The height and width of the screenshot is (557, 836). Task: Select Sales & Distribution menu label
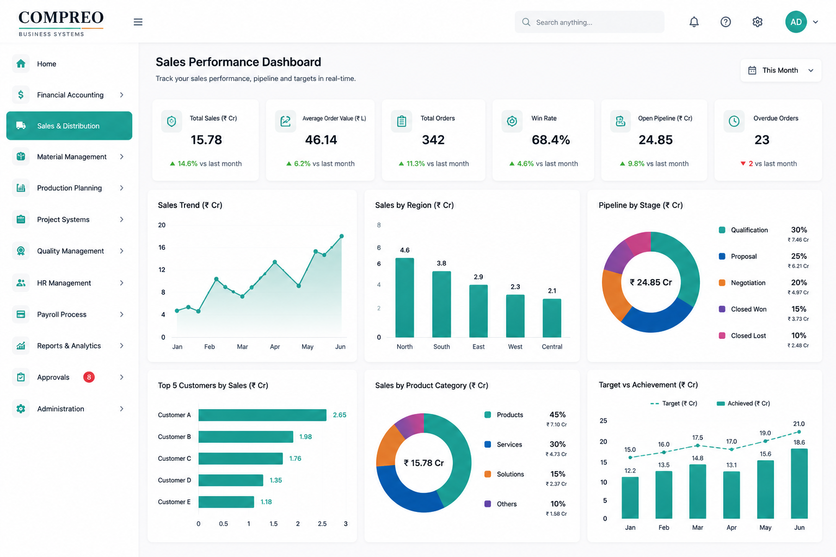[x=68, y=126]
